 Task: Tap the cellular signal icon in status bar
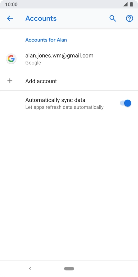tap(125, 4)
